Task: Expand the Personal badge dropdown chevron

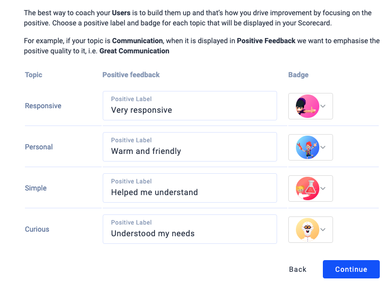Action: click(x=323, y=147)
